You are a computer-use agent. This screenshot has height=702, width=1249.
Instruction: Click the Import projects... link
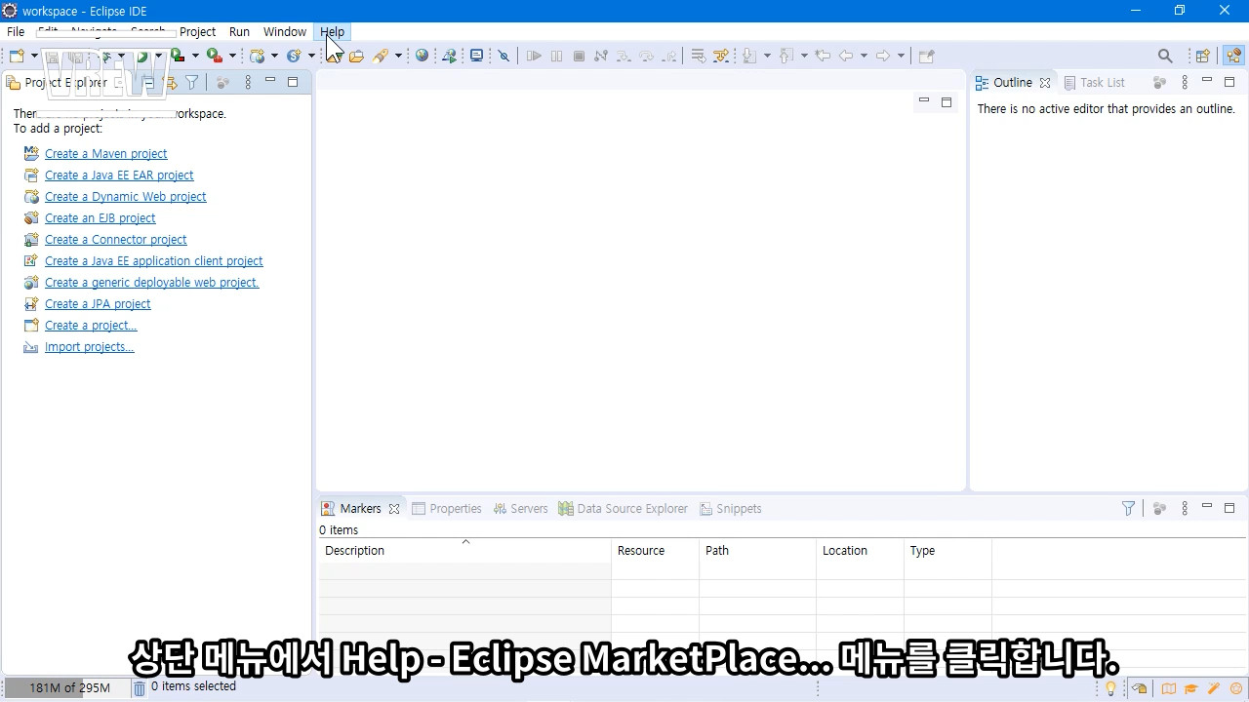click(x=89, y=347)
